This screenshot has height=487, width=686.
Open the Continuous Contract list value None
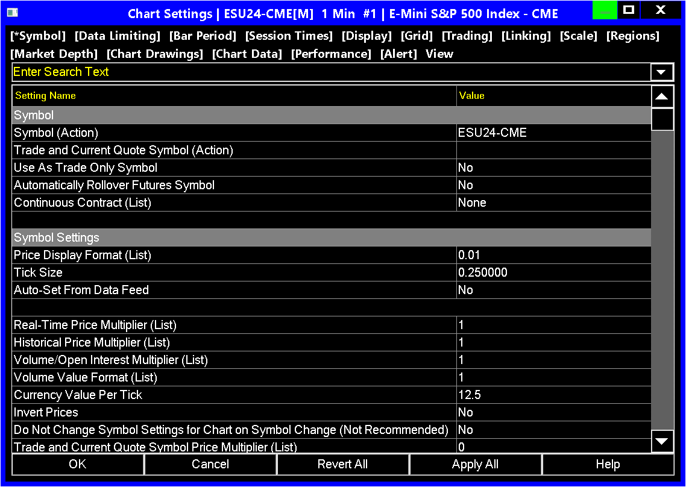pos(553,203)
